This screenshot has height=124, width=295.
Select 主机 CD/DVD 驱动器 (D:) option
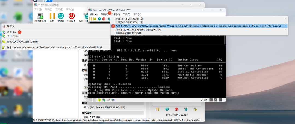56,42
